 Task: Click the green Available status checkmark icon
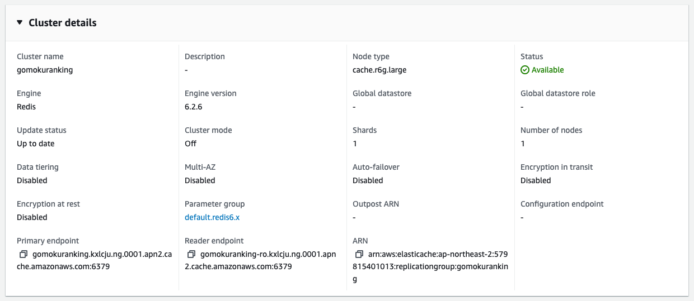(x=524, y=70)
